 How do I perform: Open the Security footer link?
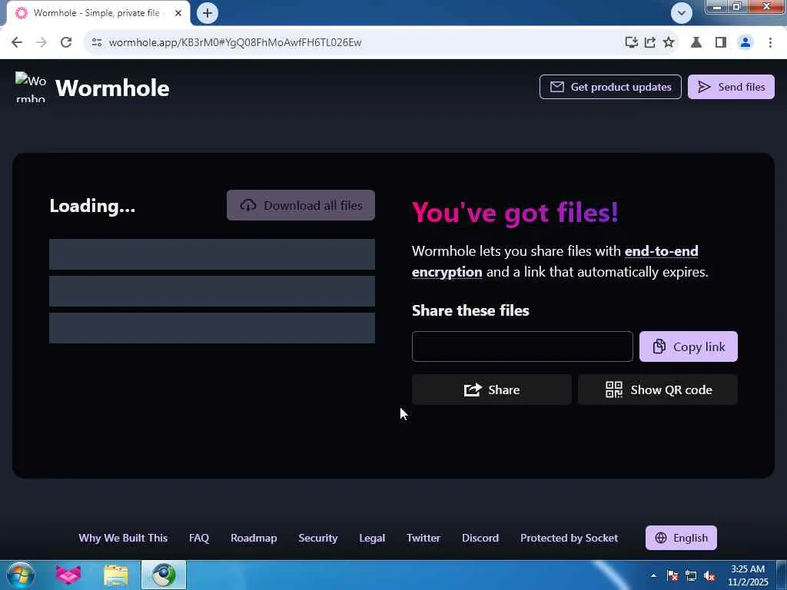(317, 538)
